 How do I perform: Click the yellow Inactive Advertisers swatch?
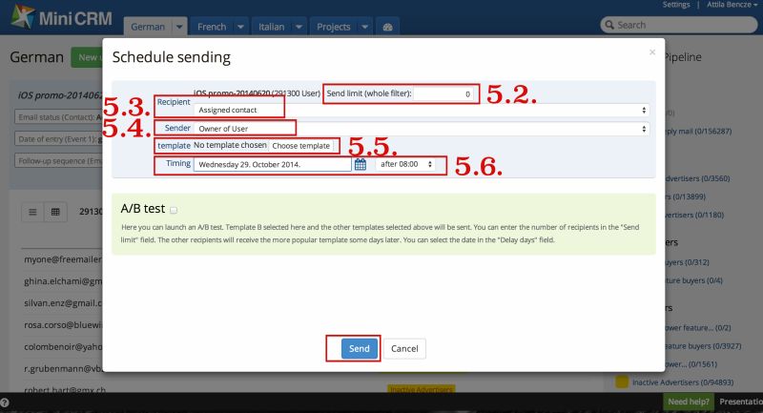[622, 382]
